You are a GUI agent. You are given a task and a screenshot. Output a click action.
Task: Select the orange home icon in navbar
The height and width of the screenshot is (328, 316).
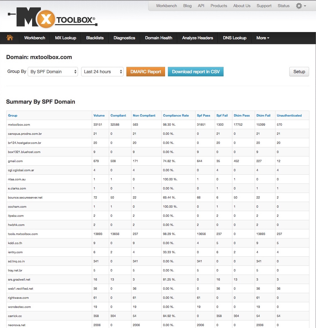(9, 38)
